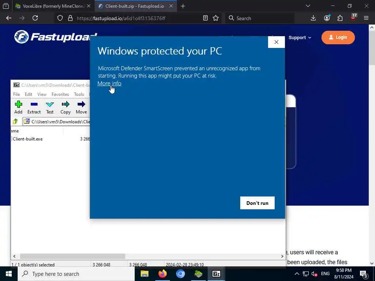Click the fastupload.io URL address bar
375x281 pixels.
pos(138,18)
